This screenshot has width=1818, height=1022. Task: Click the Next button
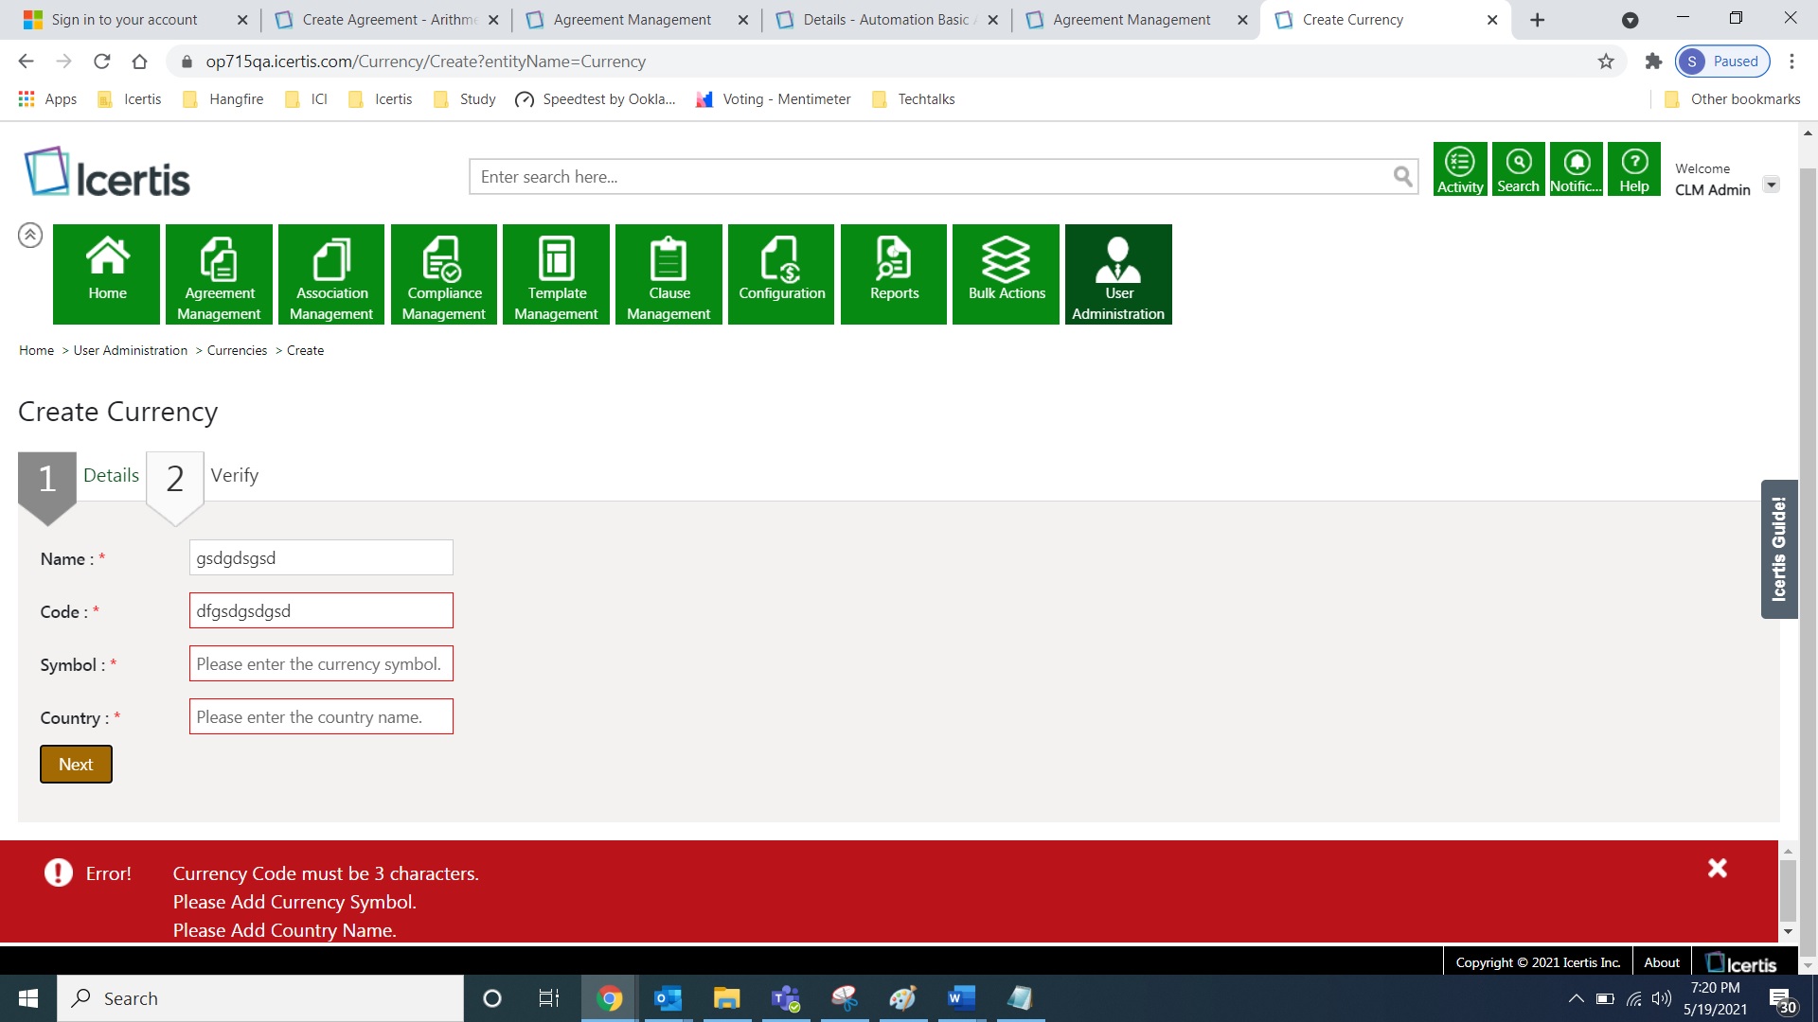point(76,765)
